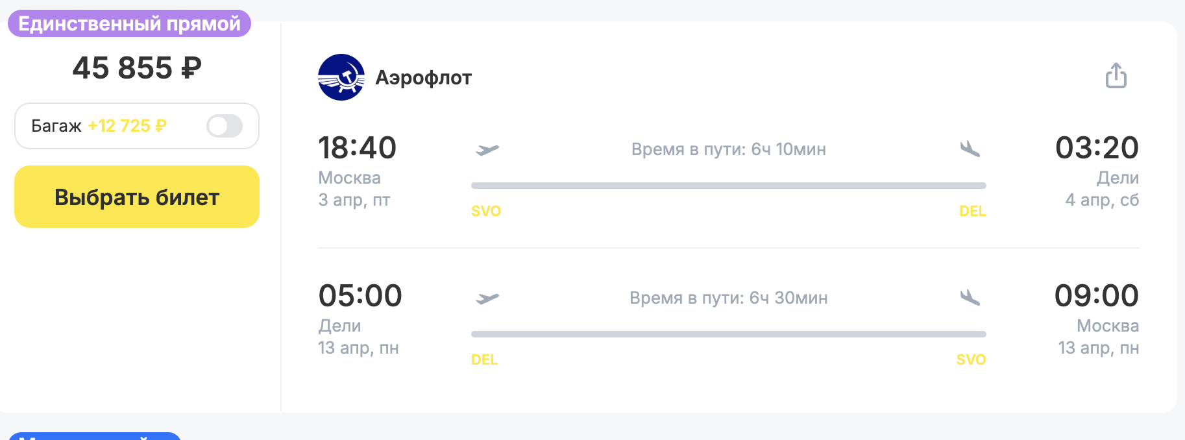The width and height of the screenshot is (1185, 440).
Task: Click the DEL departure code on the return flight
Action: tap(484, 360)
